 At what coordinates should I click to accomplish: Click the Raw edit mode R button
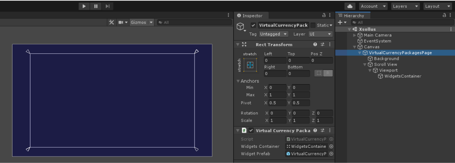pos(328,73)
